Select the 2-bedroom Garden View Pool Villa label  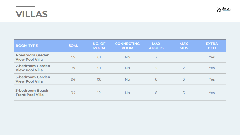(x=33, y=68)
